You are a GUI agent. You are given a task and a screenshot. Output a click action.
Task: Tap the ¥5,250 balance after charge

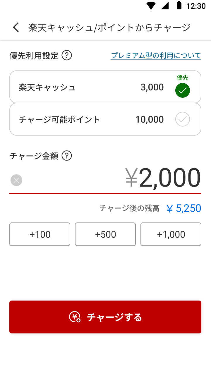pyautogui.click(x=184, y=208)
